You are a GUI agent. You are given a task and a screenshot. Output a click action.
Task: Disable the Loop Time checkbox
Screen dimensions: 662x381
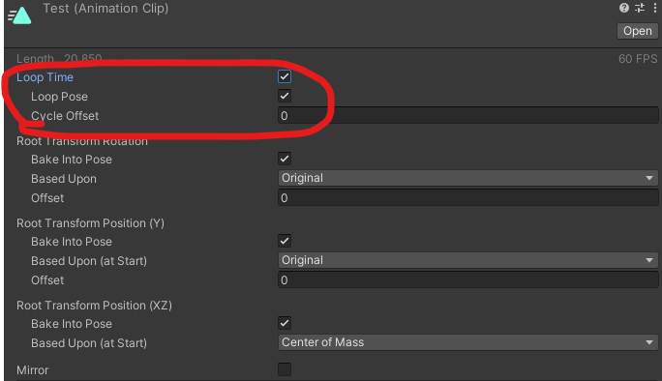tap(285, 76)
